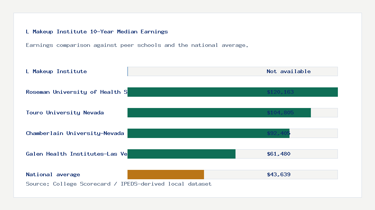Click the '$61,480' value
The width and height of the screenshot is (375, 210).
point(279,154)
